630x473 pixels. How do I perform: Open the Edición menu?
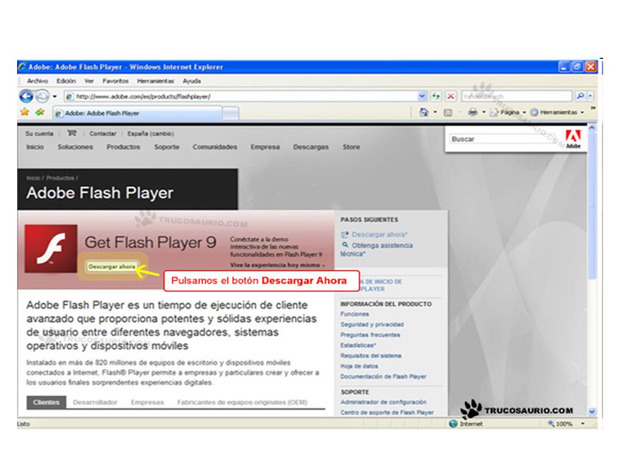point(66,81)
